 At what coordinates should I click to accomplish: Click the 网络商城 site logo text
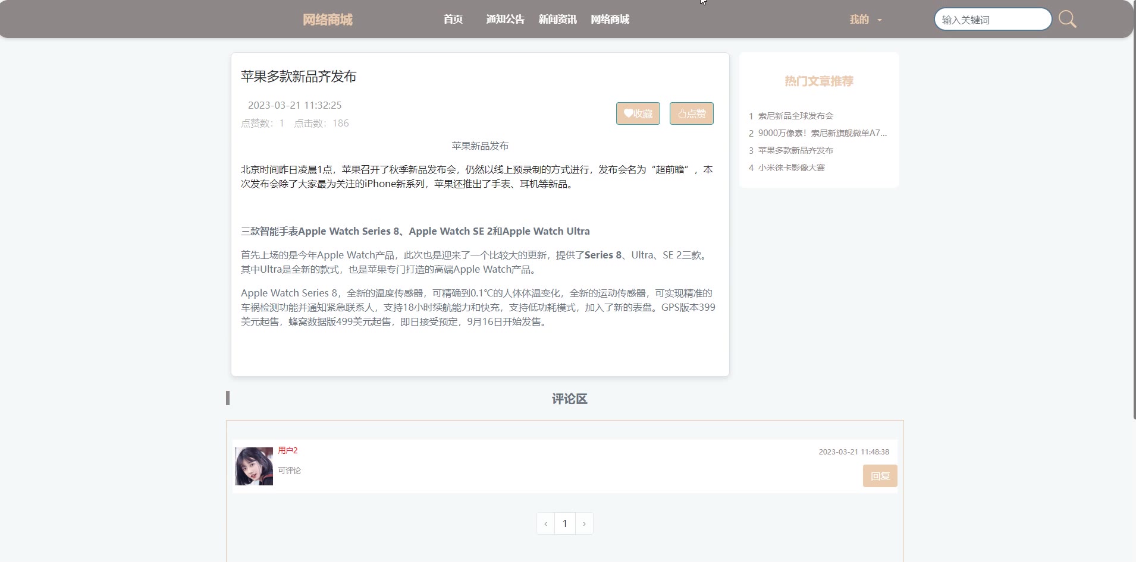coord(328,20)
